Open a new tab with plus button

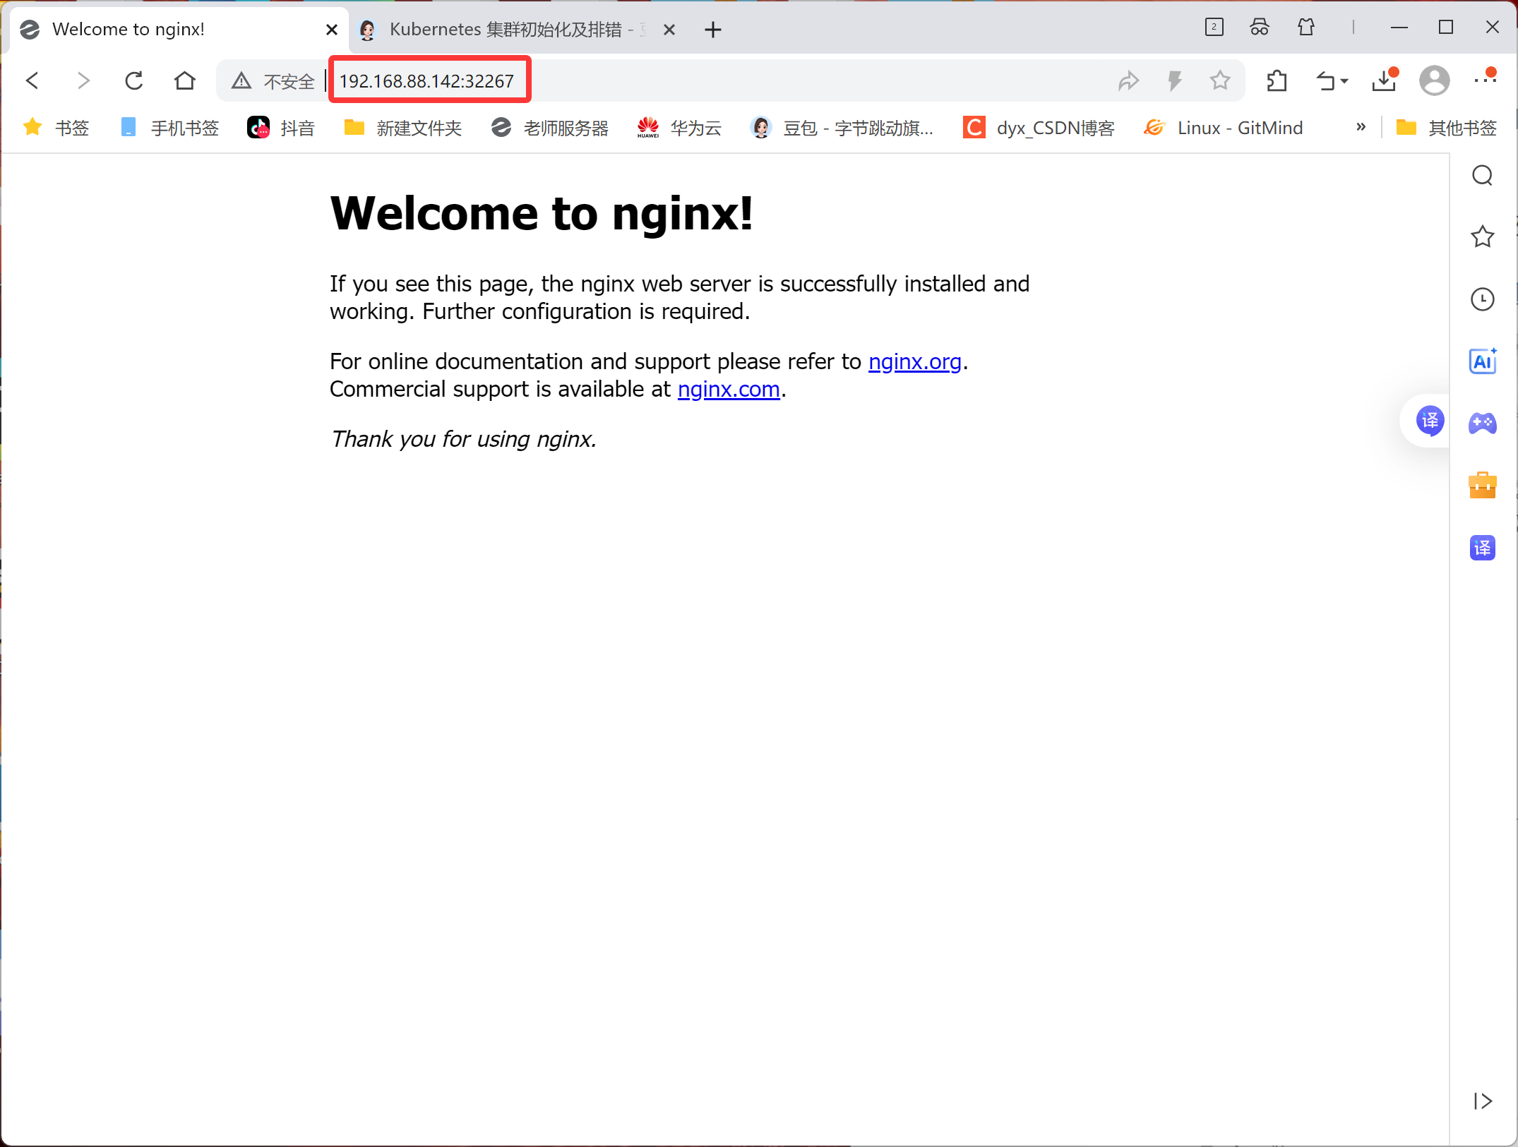click(713, 30)
